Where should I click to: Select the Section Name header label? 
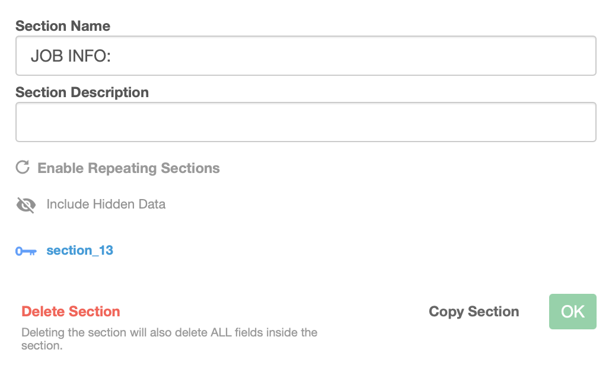tap(62, 26)
